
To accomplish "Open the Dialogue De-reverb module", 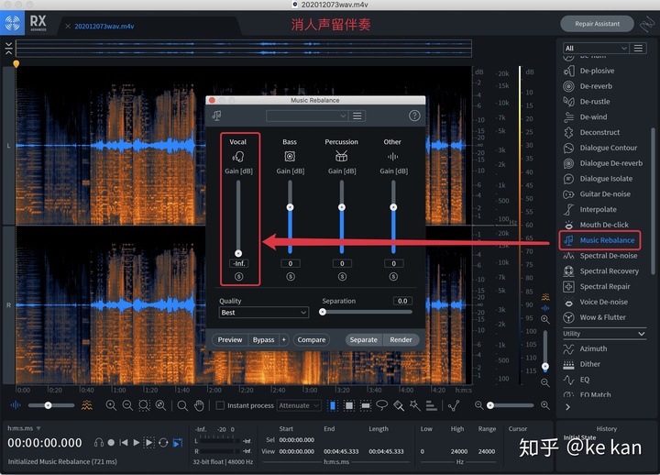I will coord(603,163).
